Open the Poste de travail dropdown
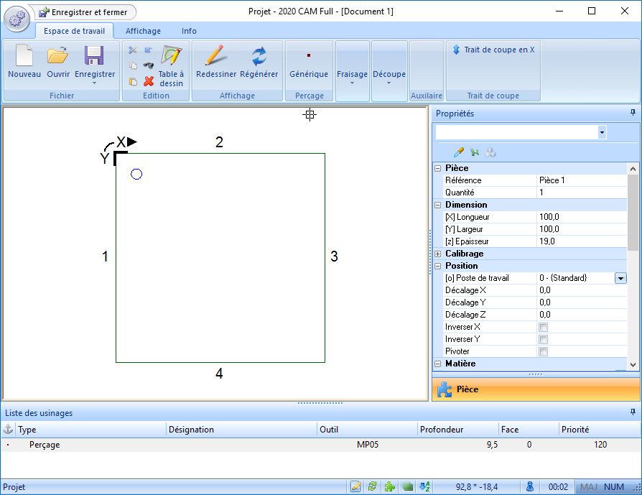The height and width of the screenshot is (495, 642). tap(620, 278)
